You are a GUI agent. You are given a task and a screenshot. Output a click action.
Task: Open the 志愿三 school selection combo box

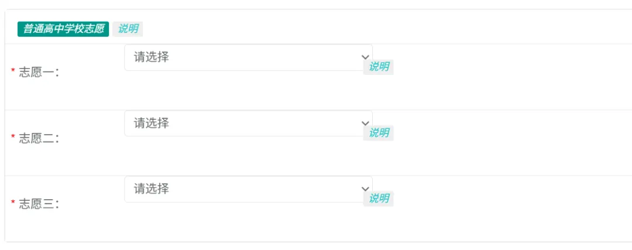click(248, 189)
